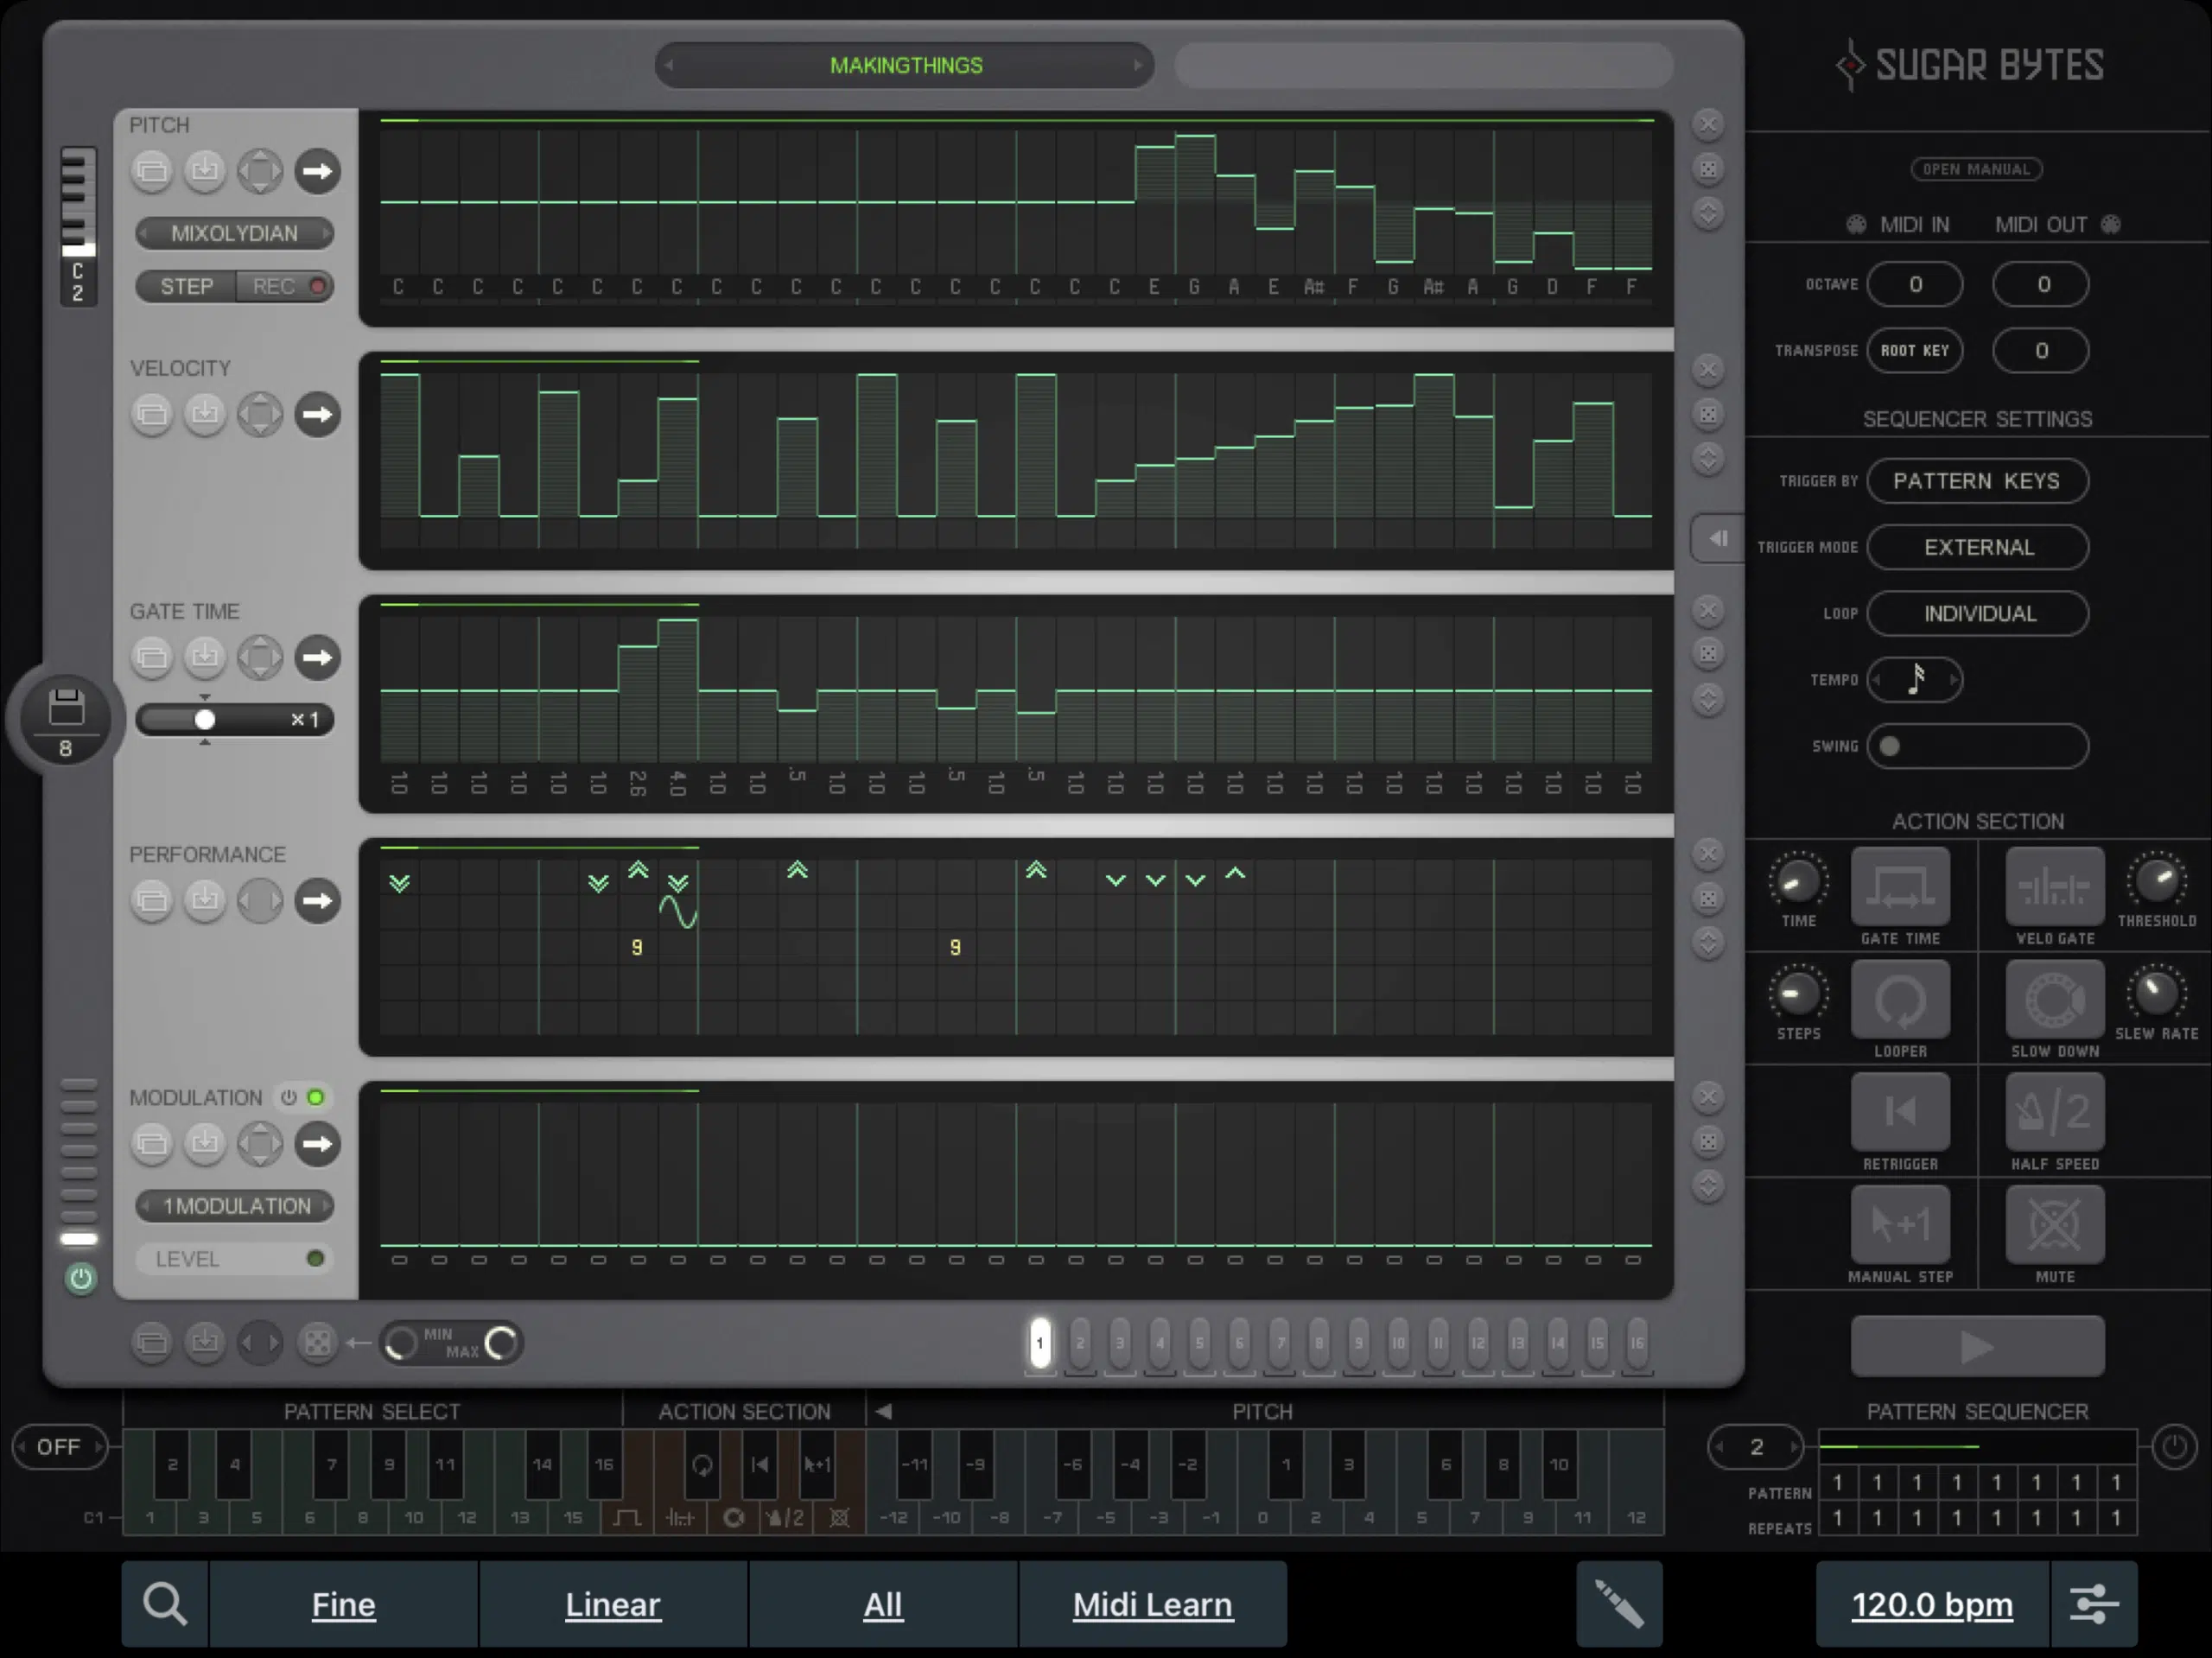Click the Velocity lane copy icon
Viewport: 2212px width, 1658px height.
click(152, 414)
